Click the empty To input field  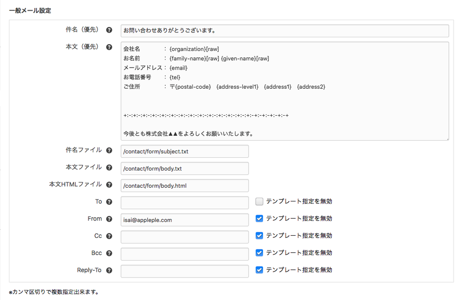point(184,202)
